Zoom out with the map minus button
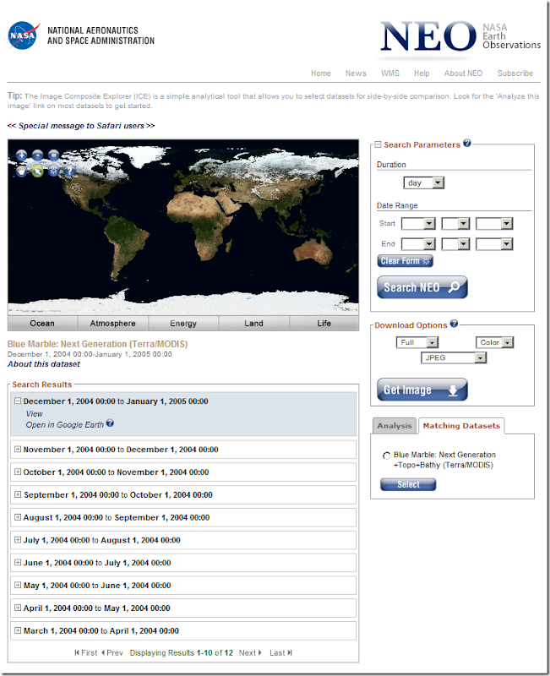 pos(37,155)
